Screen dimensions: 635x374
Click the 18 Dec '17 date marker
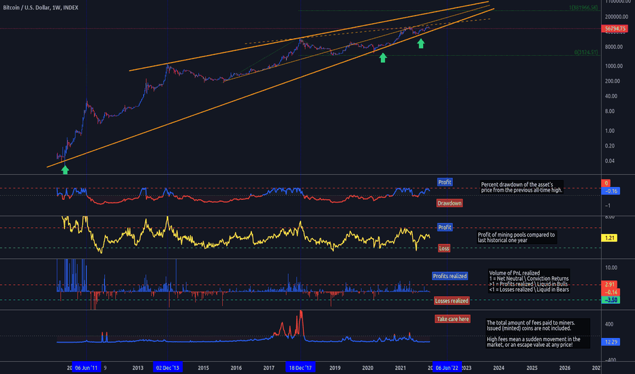tap(300, 367)
